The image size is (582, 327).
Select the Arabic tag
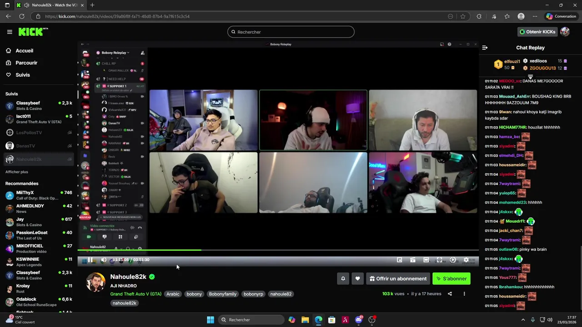173,294
